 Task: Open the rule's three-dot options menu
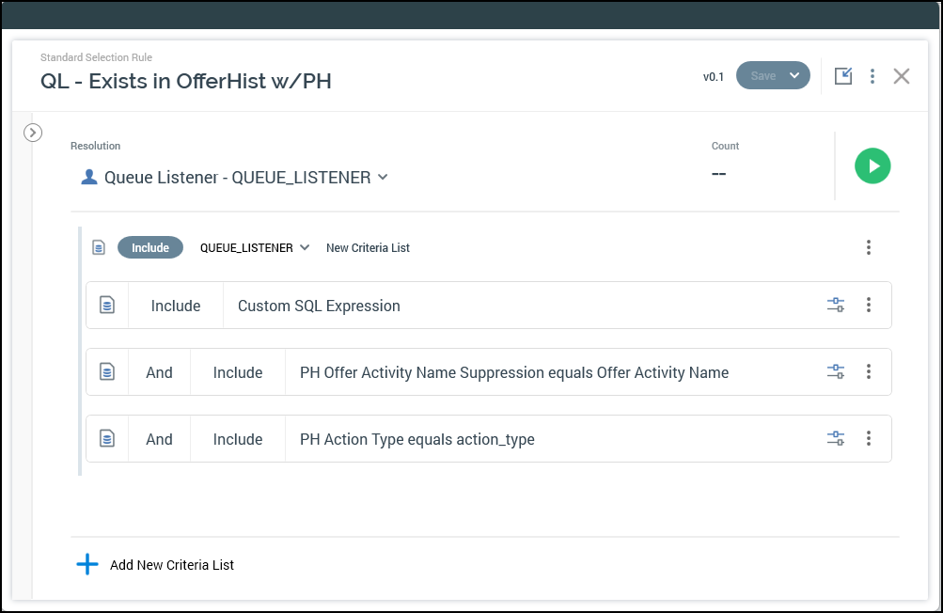[872, 76]
